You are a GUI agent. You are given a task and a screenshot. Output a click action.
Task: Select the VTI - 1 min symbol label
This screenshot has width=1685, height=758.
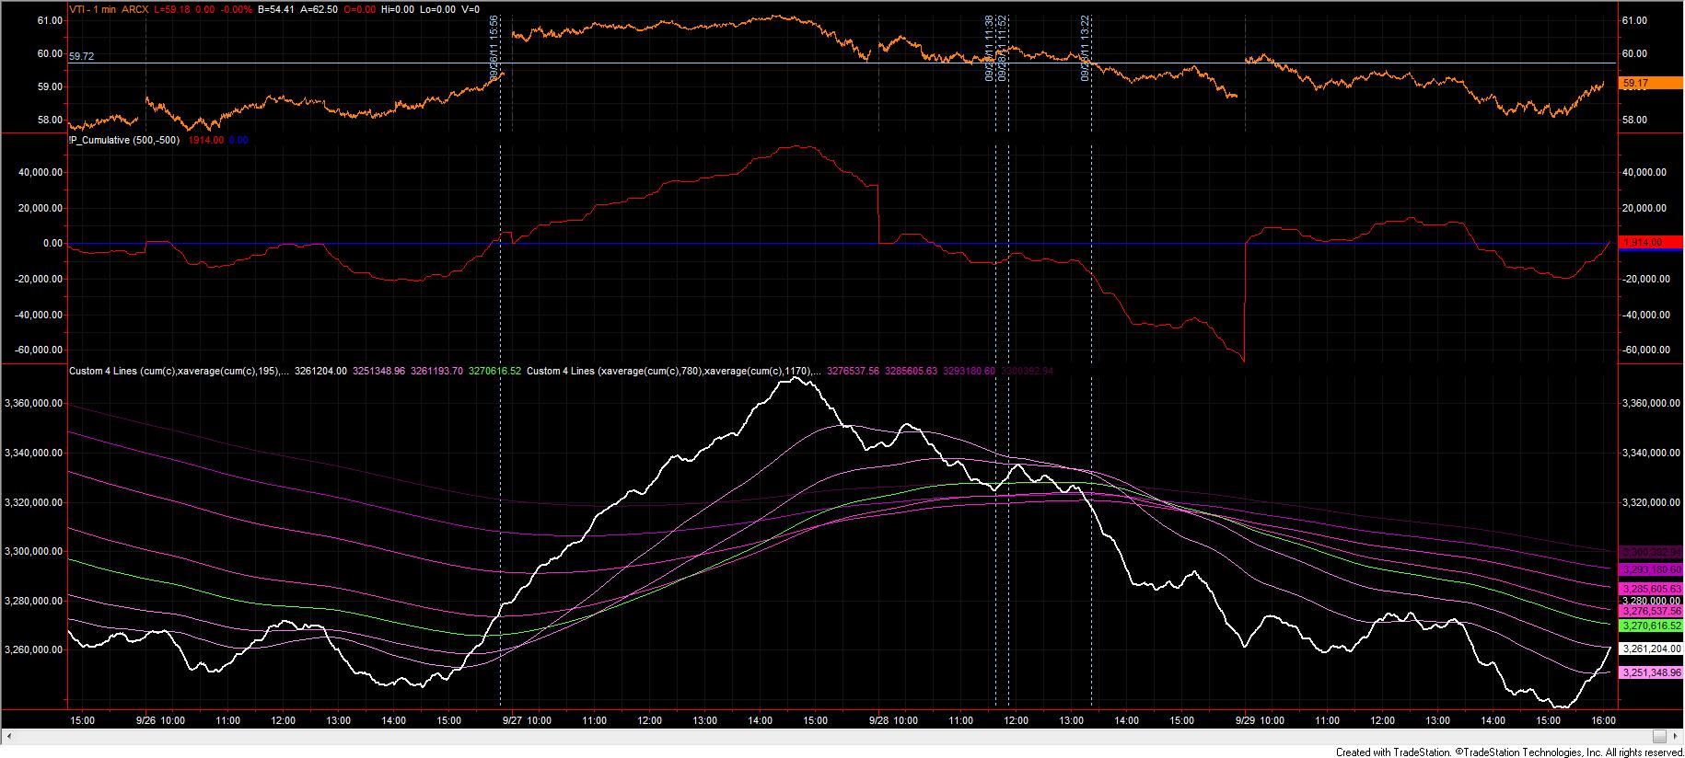tap(92, 9)
